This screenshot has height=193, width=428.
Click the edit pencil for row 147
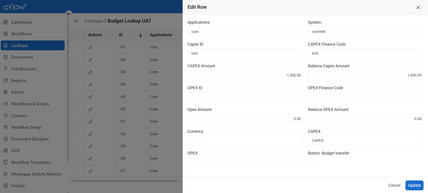pyautogui.click(x=90, y=47)
